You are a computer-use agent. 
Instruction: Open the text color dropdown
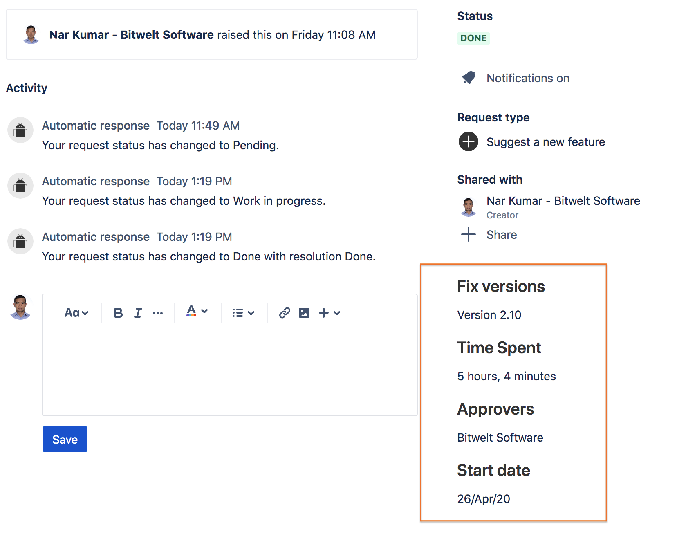pos(197,312)
